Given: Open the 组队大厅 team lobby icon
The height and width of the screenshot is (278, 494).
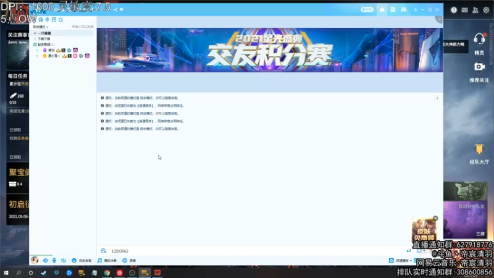Looking at the screenshot, I should click(479, 149).
